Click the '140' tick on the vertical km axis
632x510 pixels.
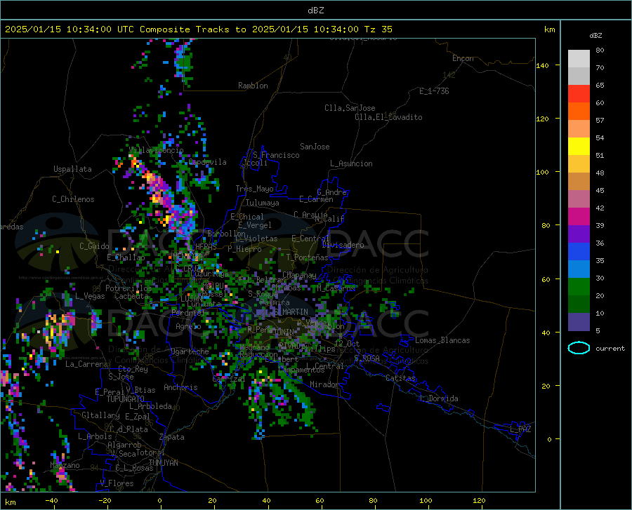tap(542, 65)
